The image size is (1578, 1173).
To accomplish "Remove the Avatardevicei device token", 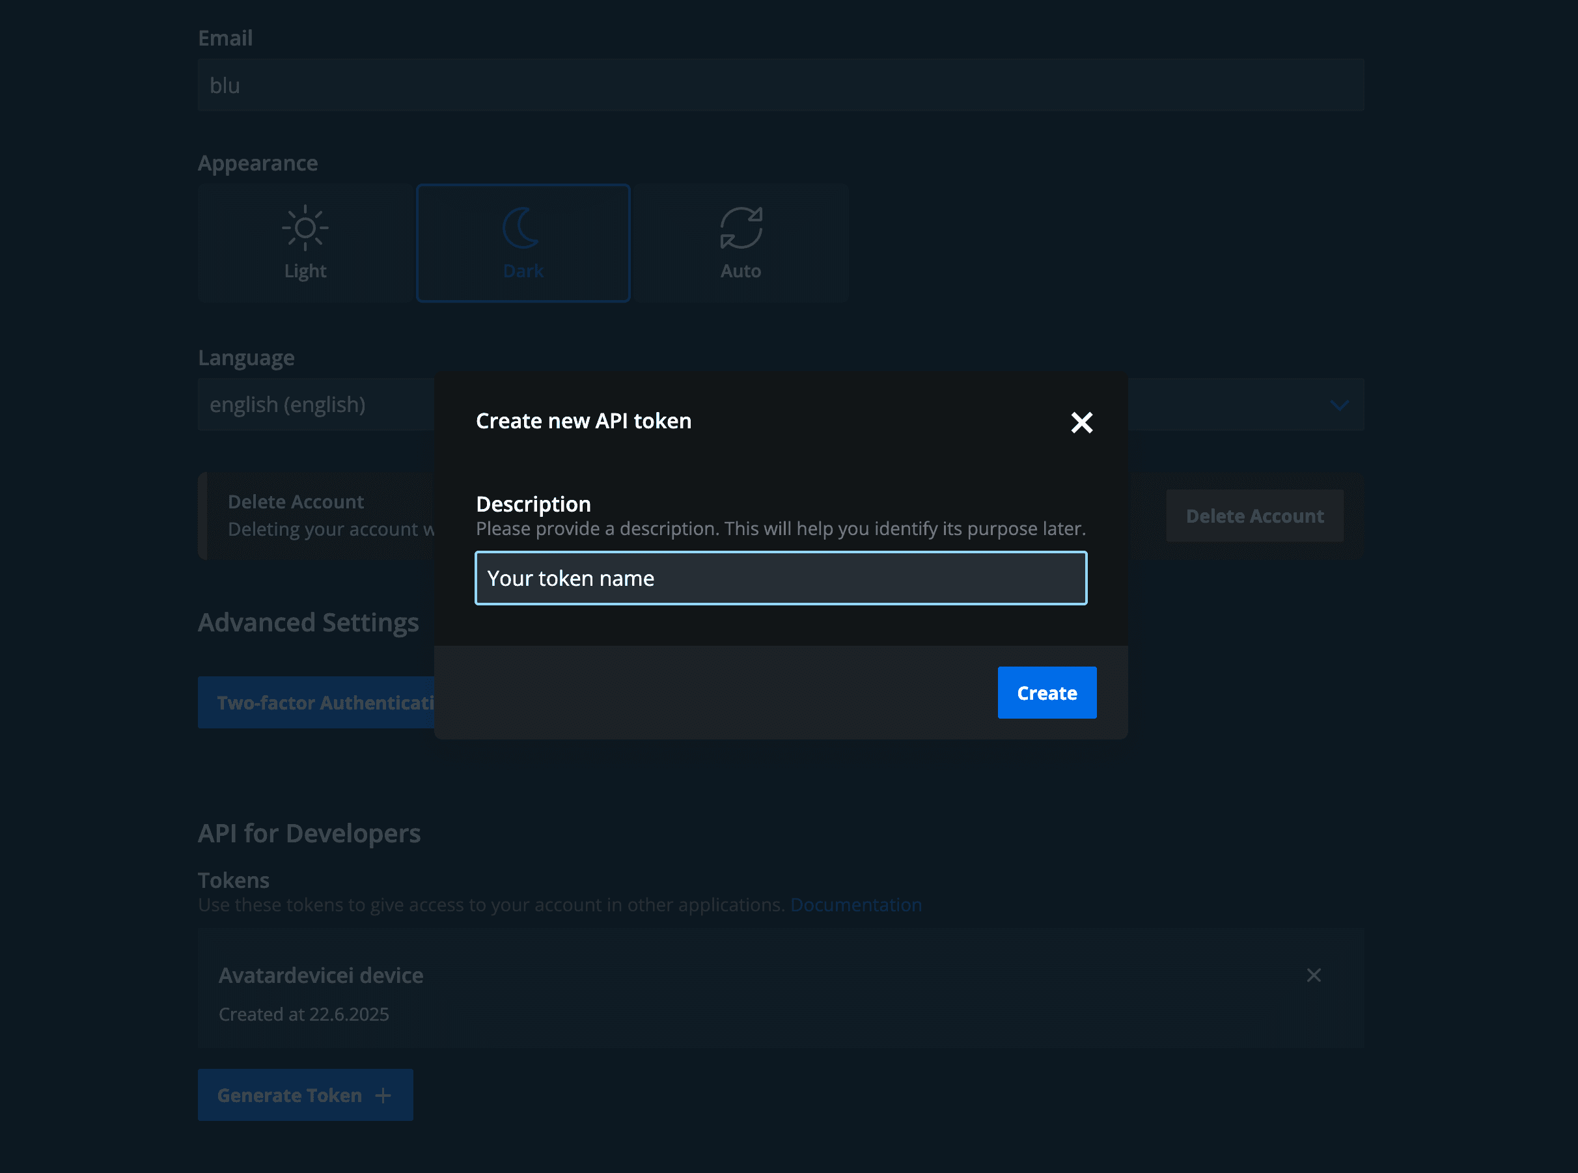I will pyautogui.click(x=1313, y=976).
